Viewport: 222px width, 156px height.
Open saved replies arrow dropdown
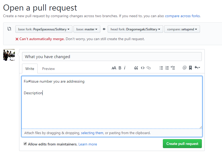tap(197, 68)
